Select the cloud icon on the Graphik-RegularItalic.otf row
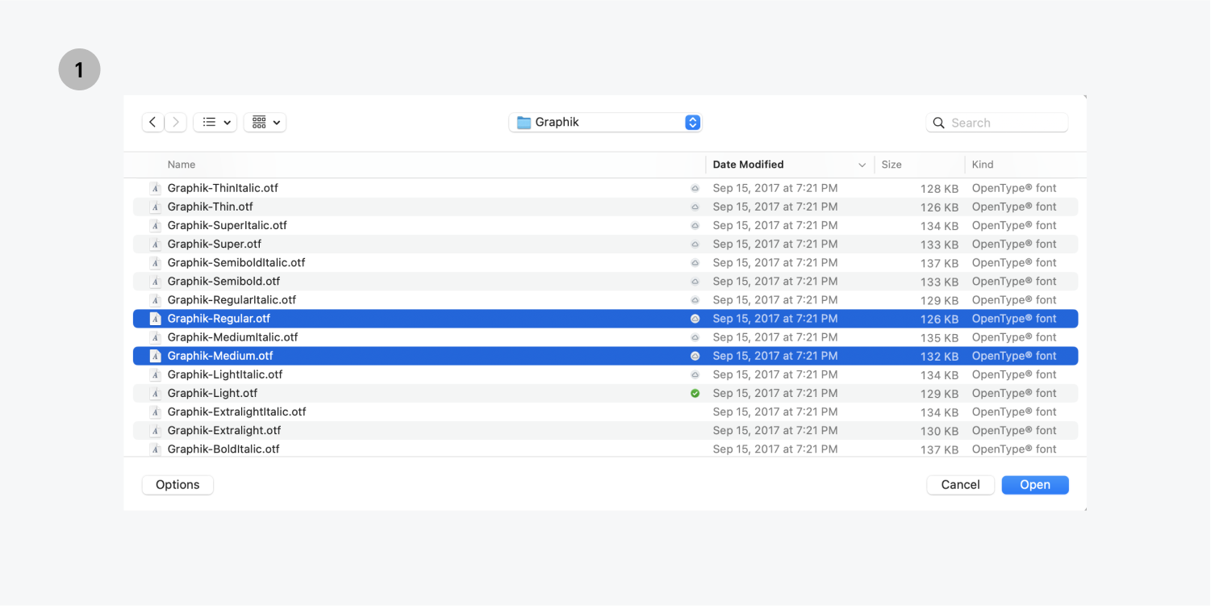The width and height of the screenshot is (1211, 606). click(x=695, y=299)
